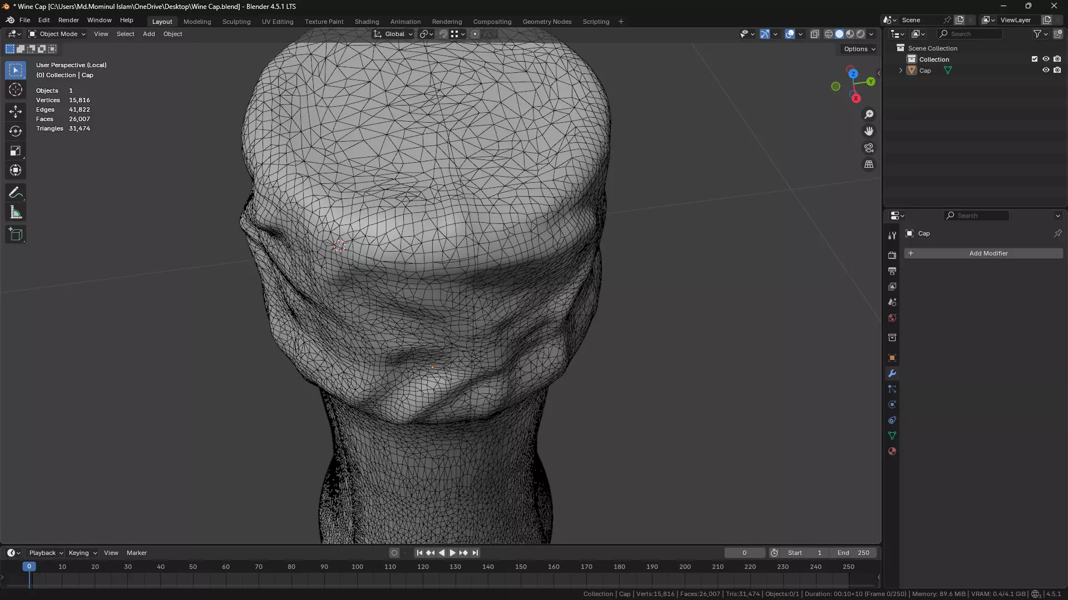
Task: Select the Cursor tool in toolbar
Action: point(16,90)
